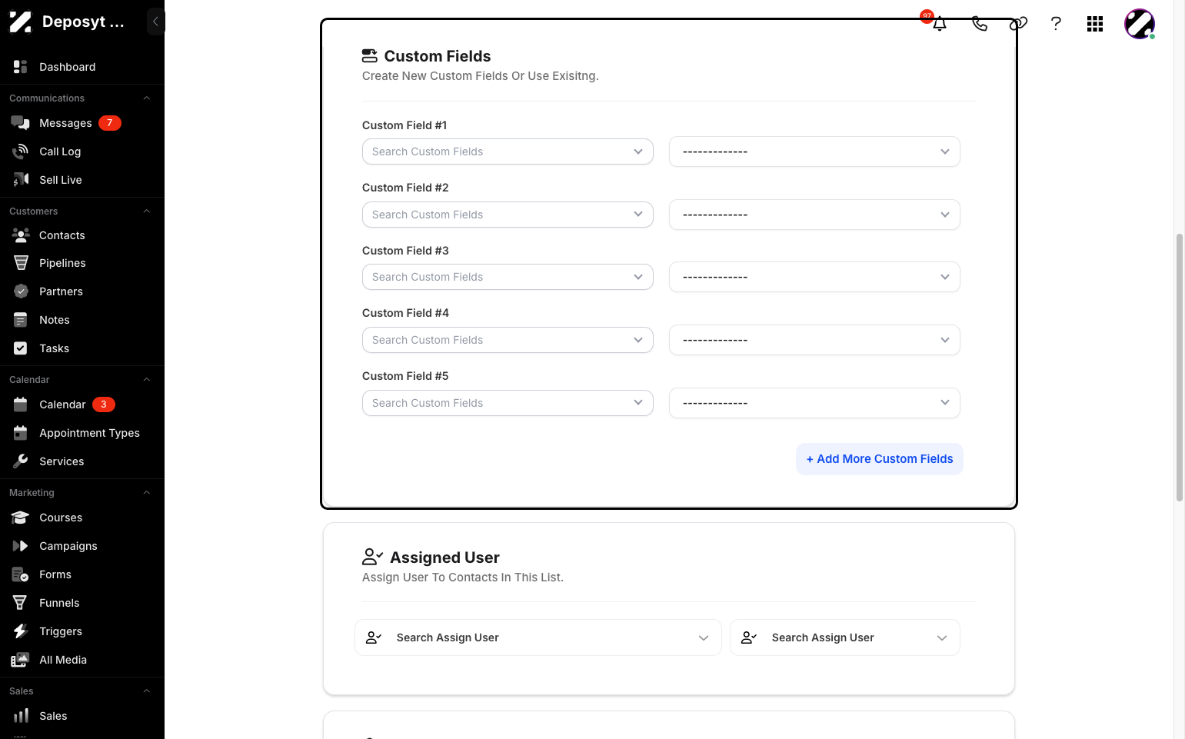Screen dimensions: 1185x739
Task: Open Custom Field #1 search dropdown
Action: pyautogui.click(x=508, y=151)
